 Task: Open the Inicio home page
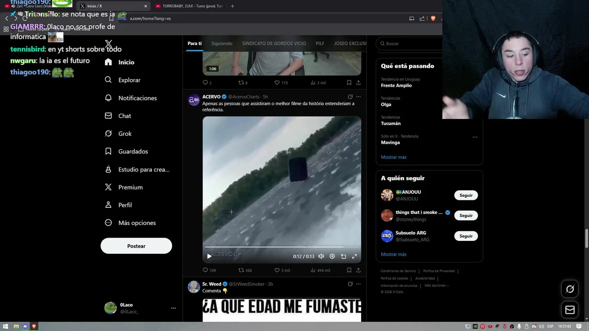pyautogui.click(x=120, y=62)
